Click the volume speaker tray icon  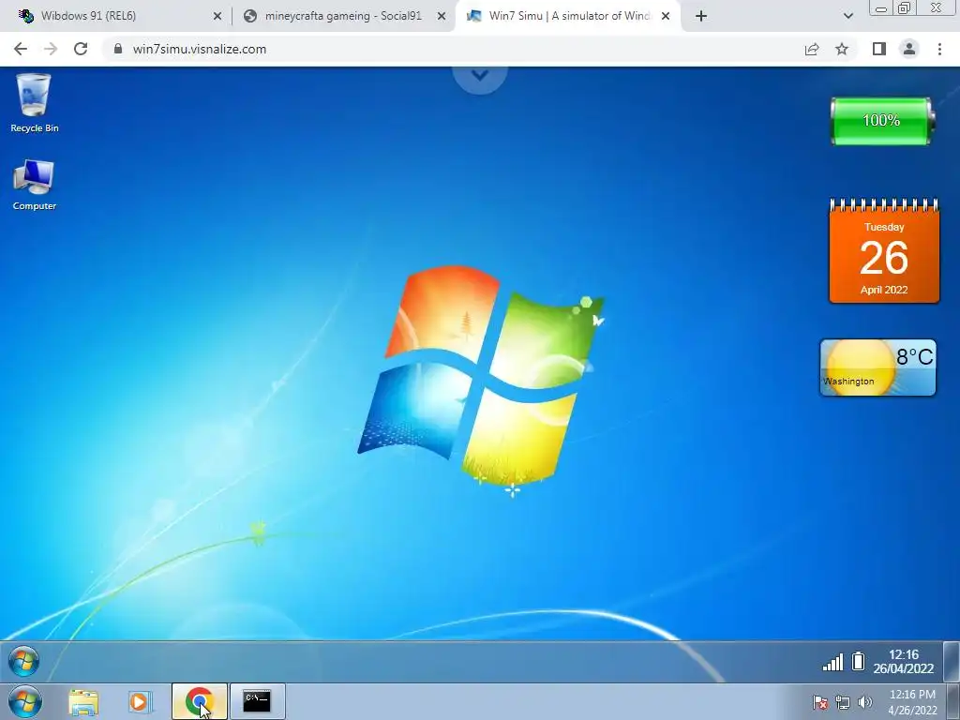(865, 702)
